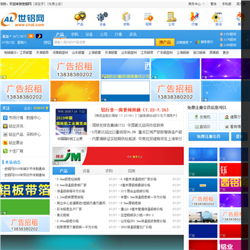
Task: Click the 更多 link in region bar
Action: 226,53
